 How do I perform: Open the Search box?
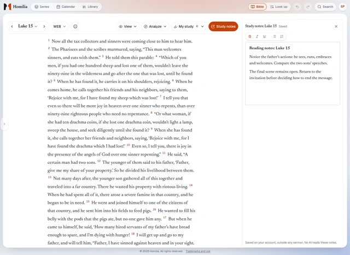pos(325,7)
